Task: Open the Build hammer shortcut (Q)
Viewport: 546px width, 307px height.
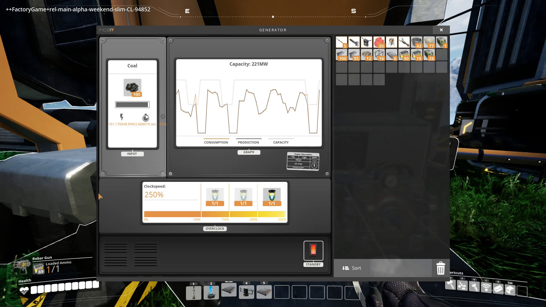Action: click(x=450, y=285)
